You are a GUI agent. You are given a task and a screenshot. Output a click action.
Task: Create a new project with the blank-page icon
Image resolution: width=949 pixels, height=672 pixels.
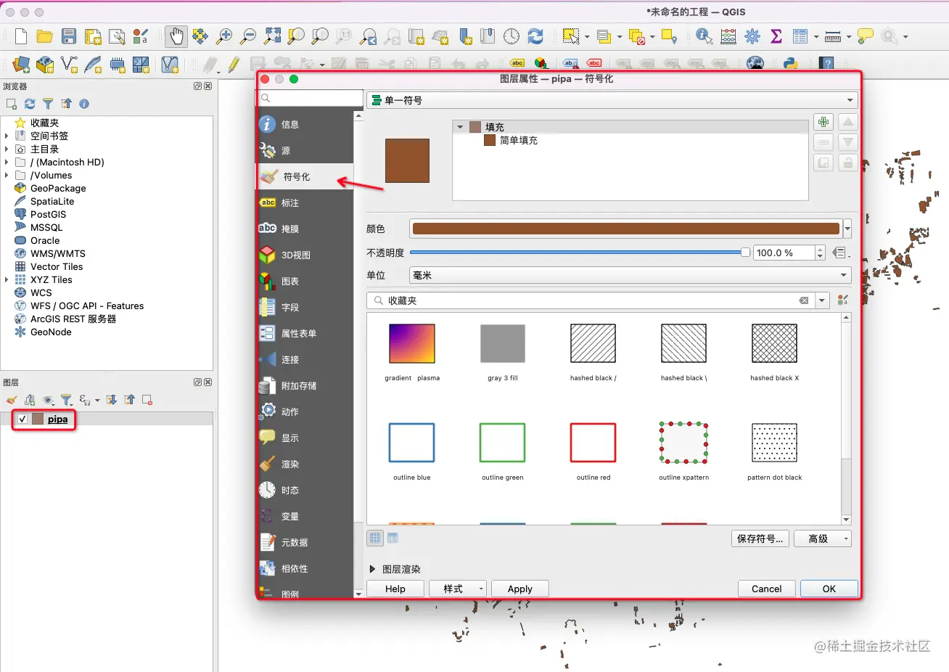[x=21, y=36]
